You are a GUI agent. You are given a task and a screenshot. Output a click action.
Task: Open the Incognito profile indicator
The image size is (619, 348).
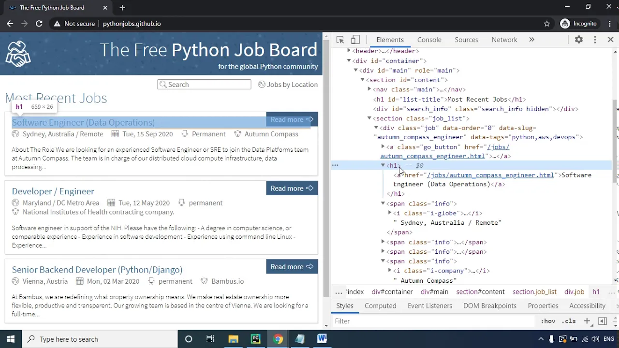(x=578, y=23)
